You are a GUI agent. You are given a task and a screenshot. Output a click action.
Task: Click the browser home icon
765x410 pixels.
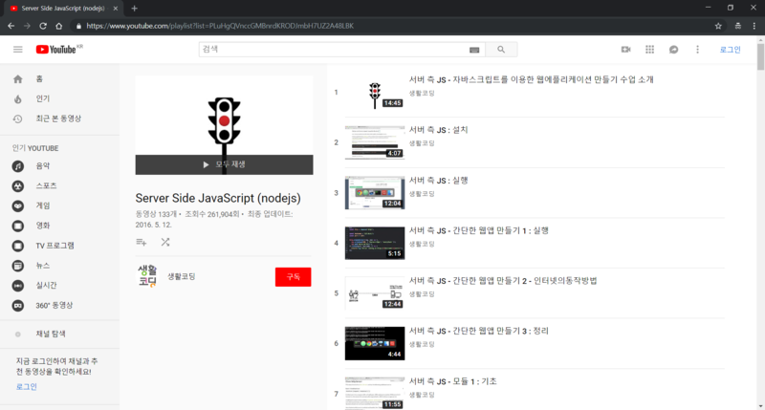point(59,26)
